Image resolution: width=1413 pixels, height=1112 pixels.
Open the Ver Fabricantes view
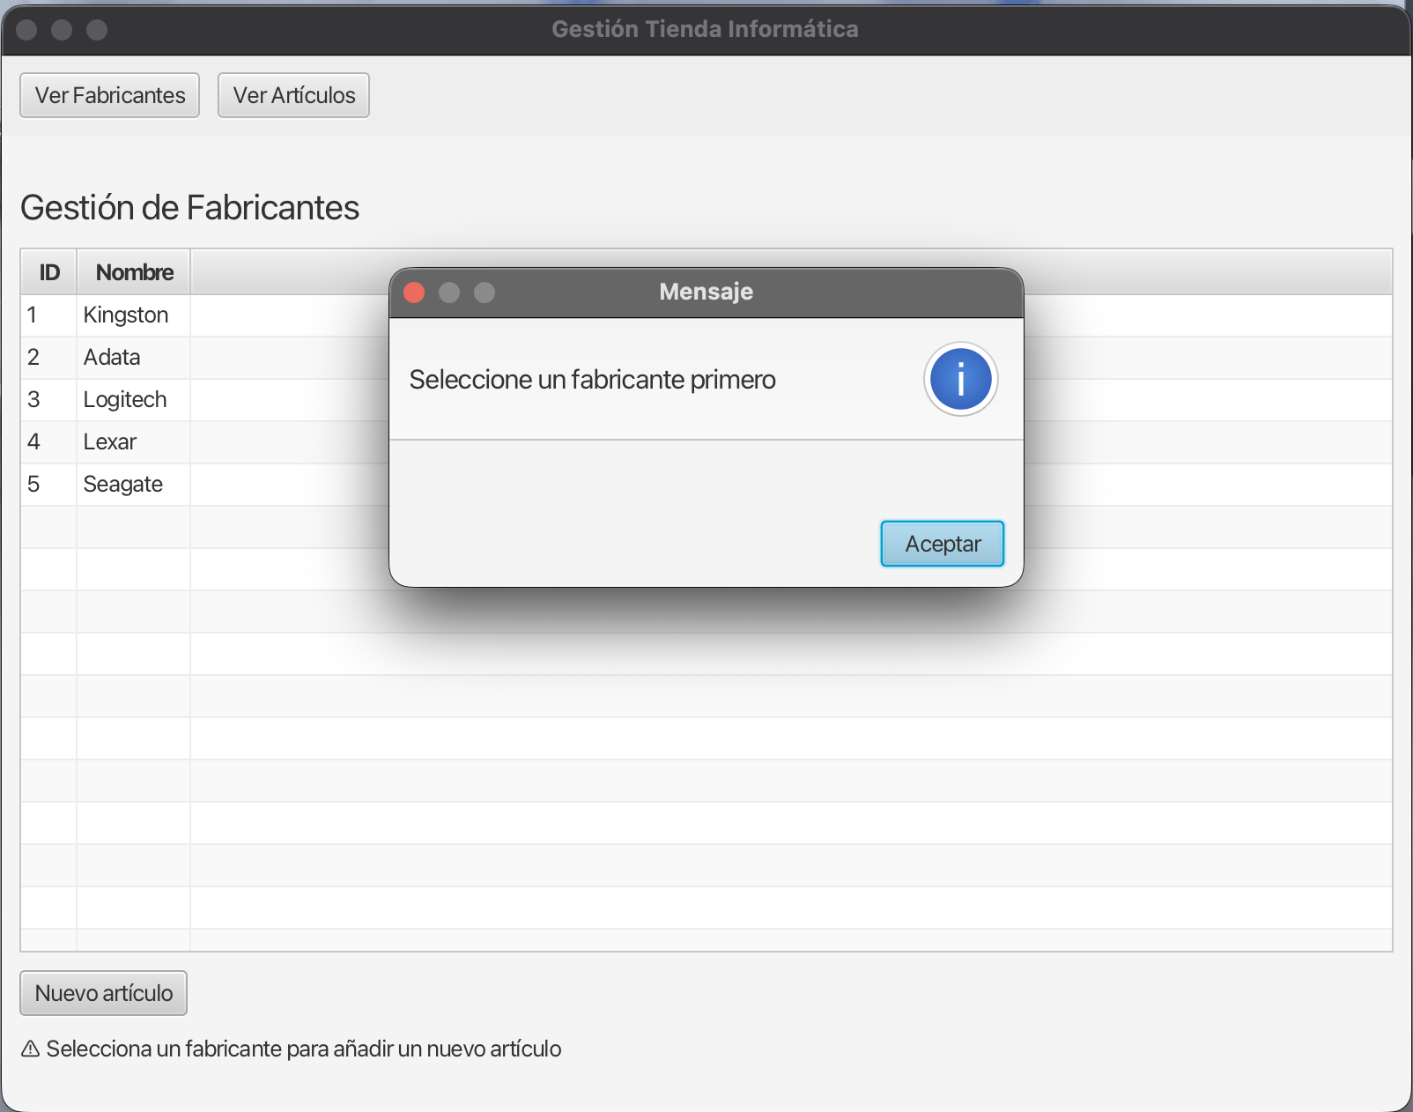point(110,95)
